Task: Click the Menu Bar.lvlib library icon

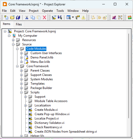Action: [x=26, y=62]
